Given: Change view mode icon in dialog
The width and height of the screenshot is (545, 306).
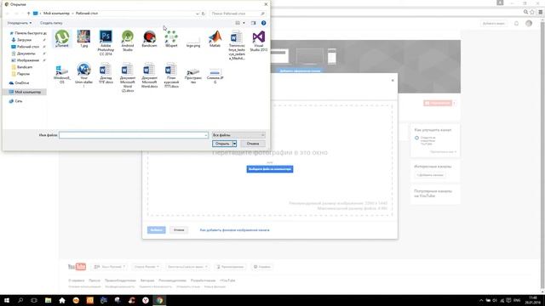Looking at the screenshot, I should pos(238,23).
